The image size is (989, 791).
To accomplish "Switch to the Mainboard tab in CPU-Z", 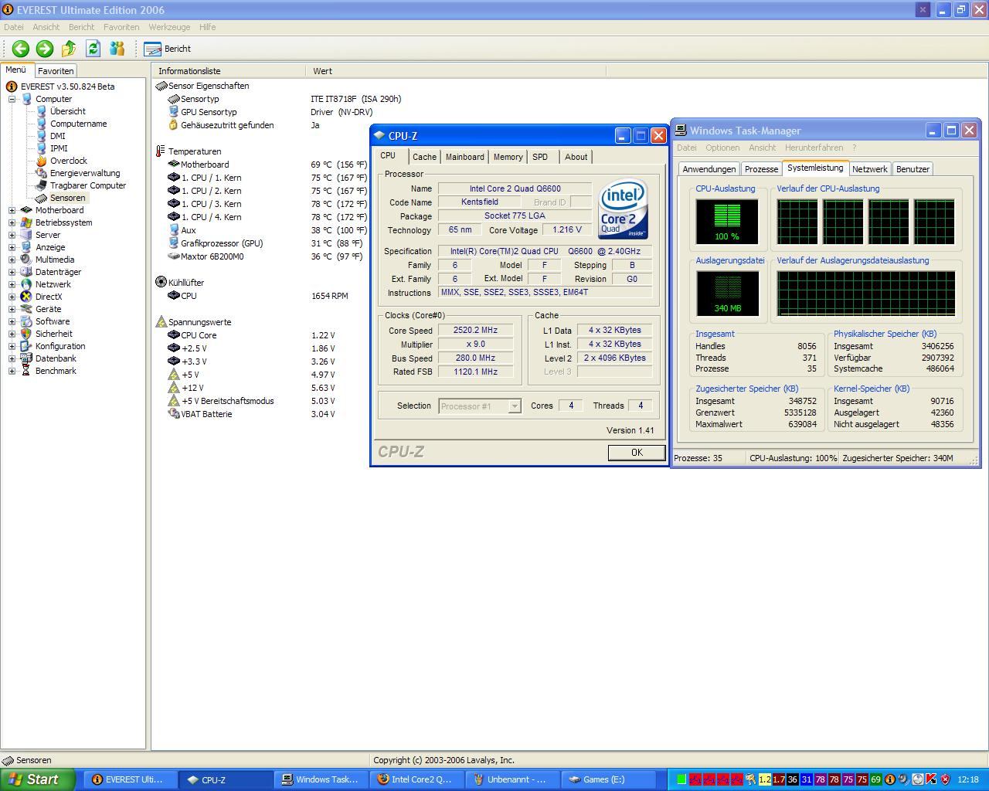I will point(465,157).
